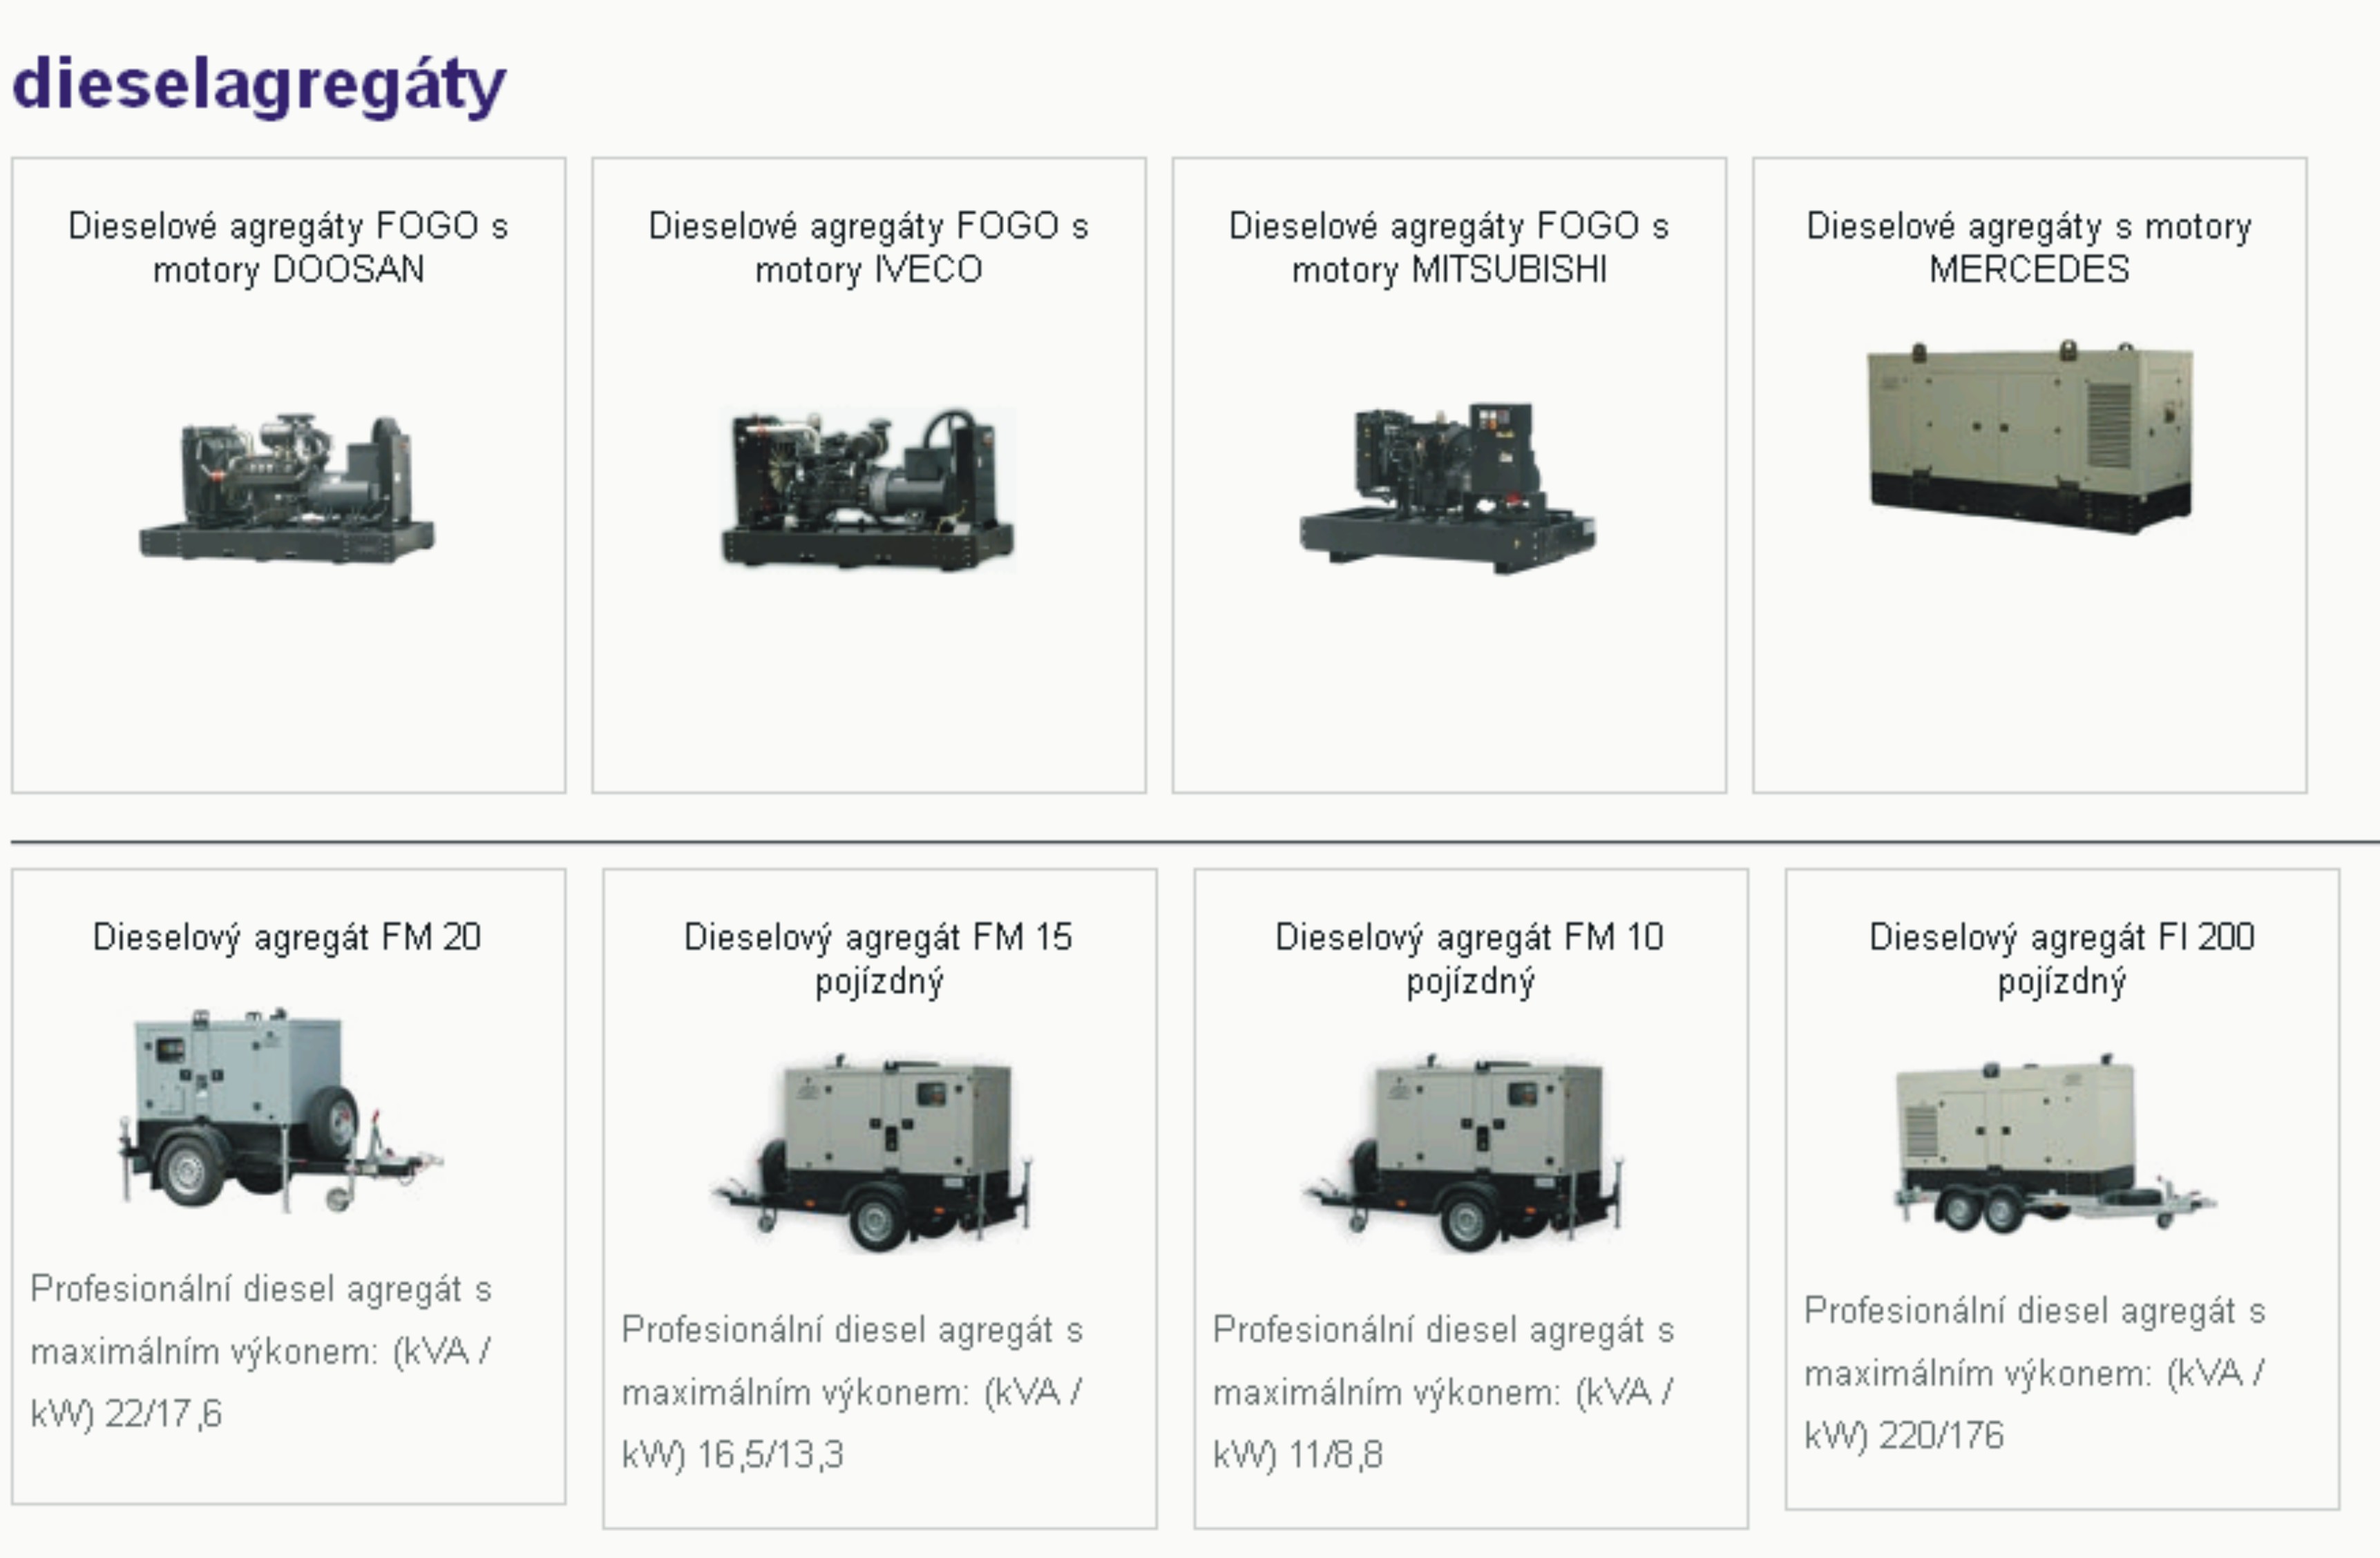Open the MITSUBISHI generator product image
The image size is (2380, 1558).
[x=1448, y=488]
